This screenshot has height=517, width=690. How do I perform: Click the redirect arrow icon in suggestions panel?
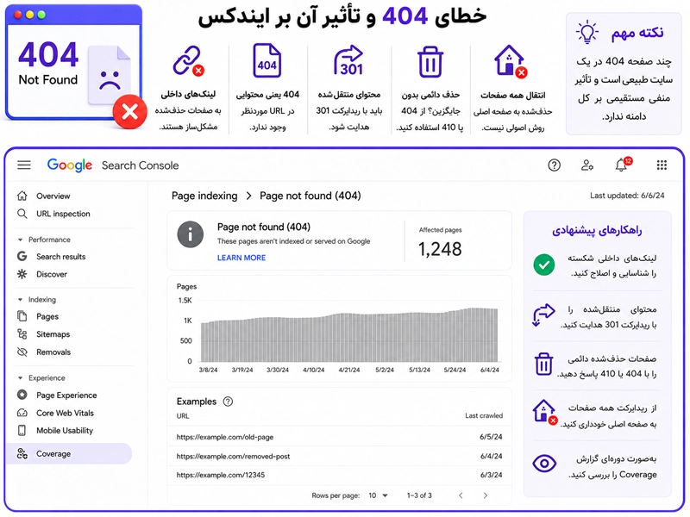(543, 315)
